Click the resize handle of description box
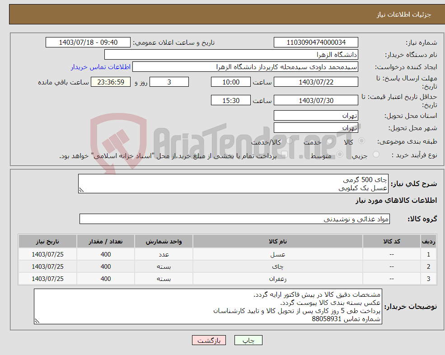This screenshot has width=445, height=355. [81, 190]
